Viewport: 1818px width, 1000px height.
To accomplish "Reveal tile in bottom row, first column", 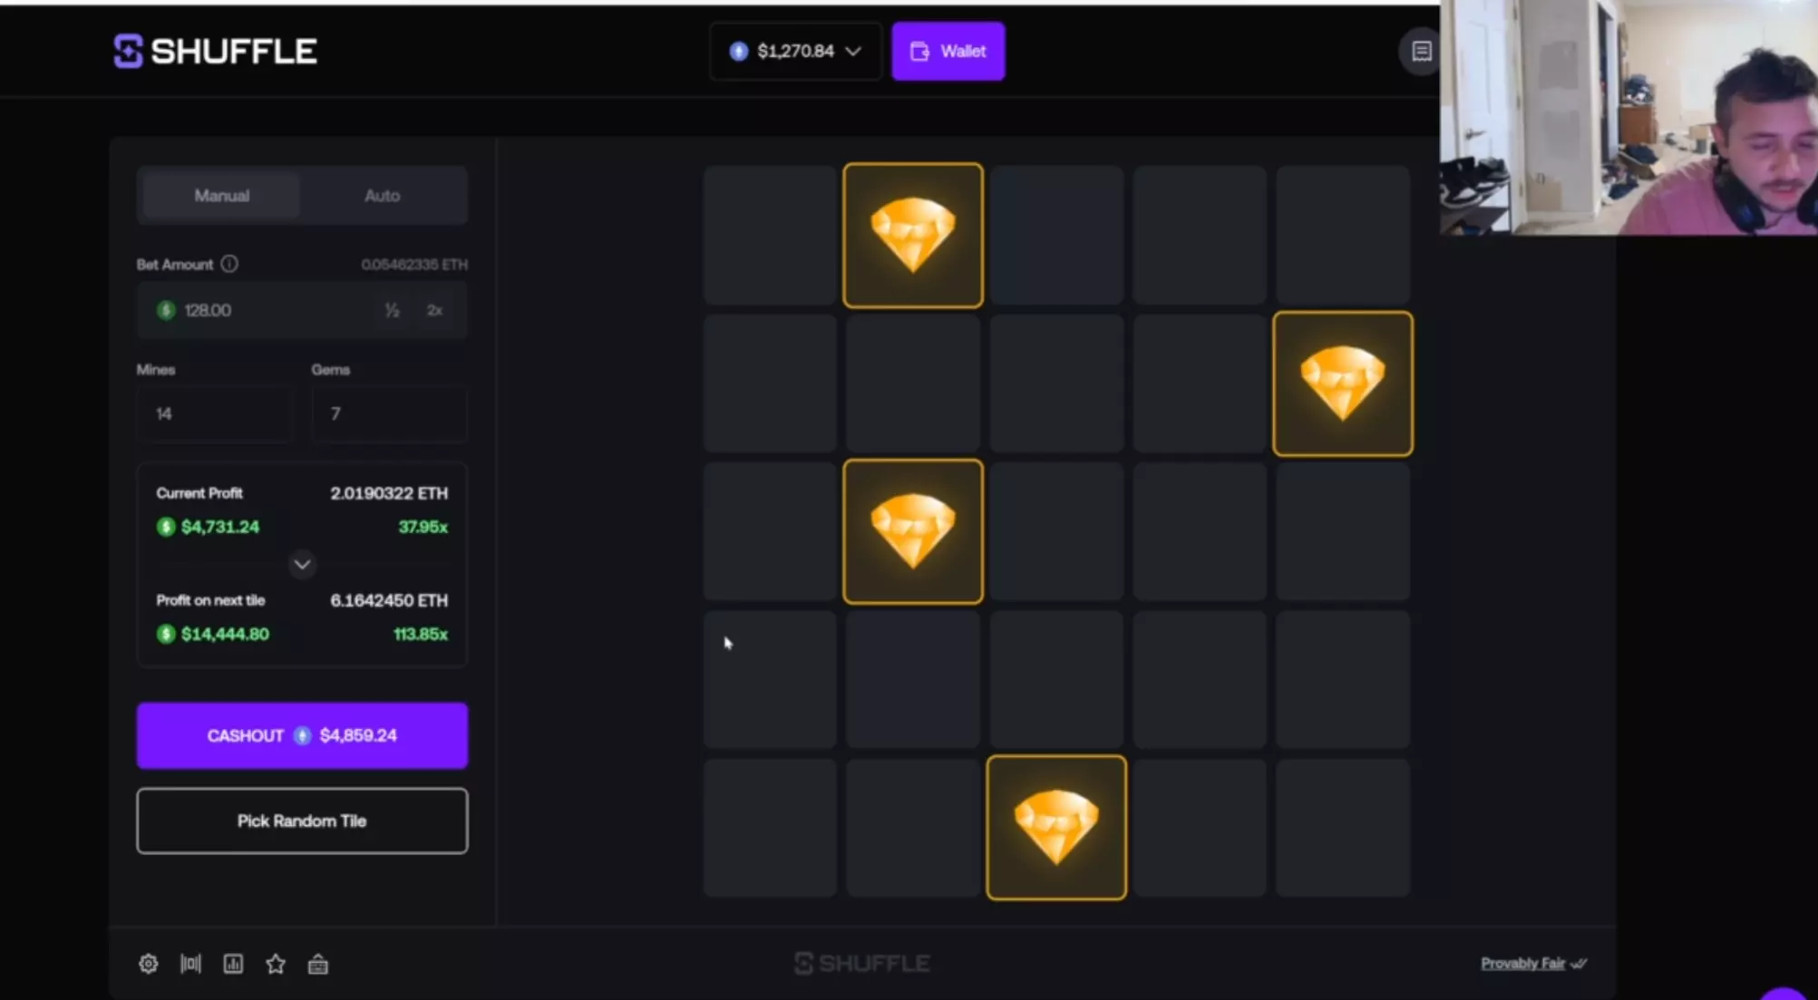I will (x=770, y=828).
